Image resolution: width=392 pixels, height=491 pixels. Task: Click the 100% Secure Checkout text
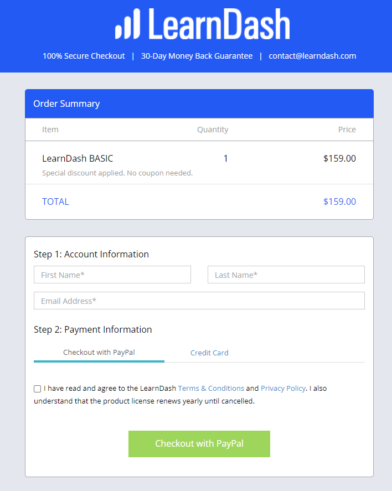[x=84, y=56]
